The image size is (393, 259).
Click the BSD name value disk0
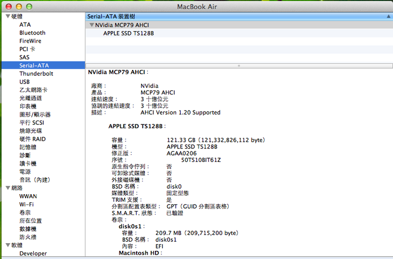(x=174, y=186)
